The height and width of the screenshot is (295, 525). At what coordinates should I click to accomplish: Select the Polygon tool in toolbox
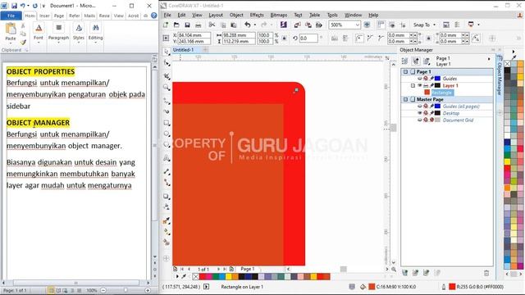(x=167, y=145)
